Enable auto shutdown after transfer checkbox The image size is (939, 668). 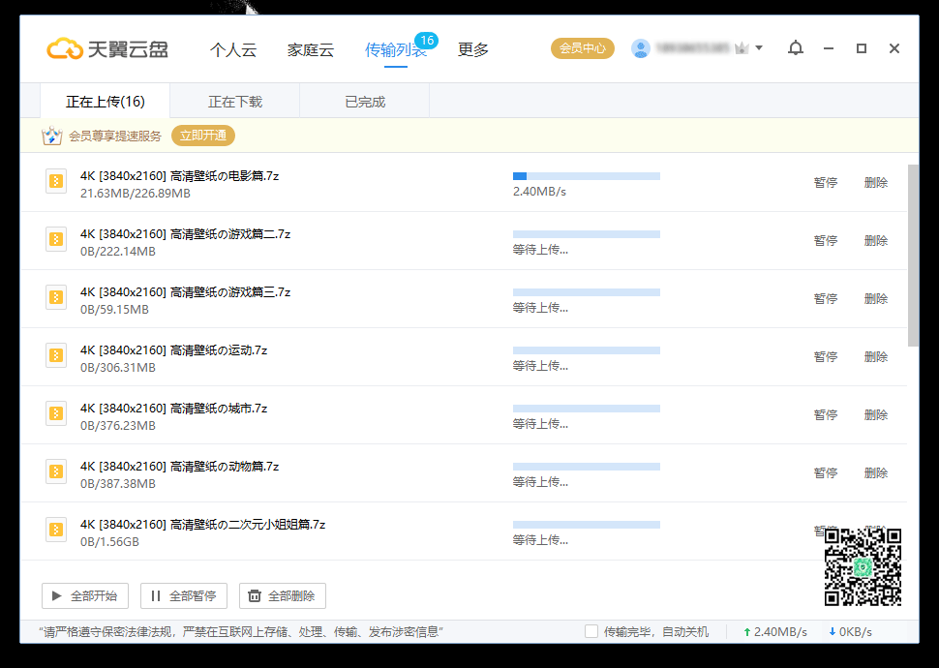[591, 631]
